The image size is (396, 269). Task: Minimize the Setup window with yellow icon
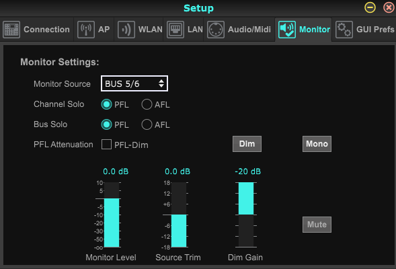pyautogui.click(x=370, y=7)
